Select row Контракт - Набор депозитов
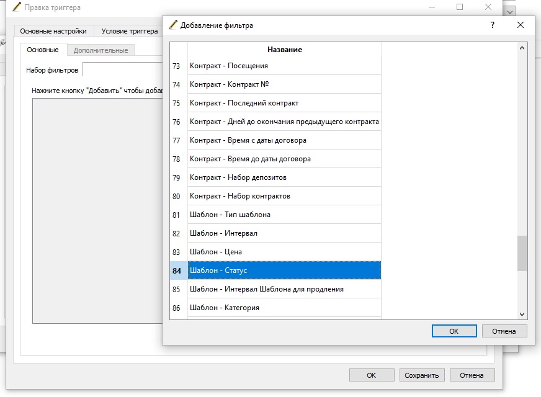541x397 pixels. tap(285, 177)
